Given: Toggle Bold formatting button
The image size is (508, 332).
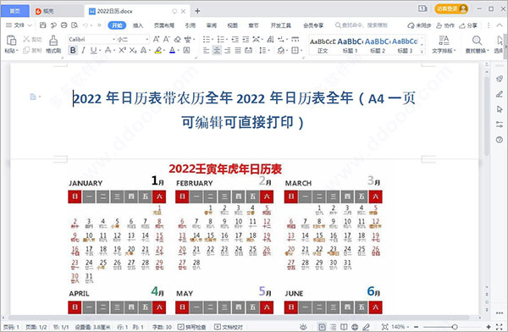Looking at the screenshot, I should 73,50.
